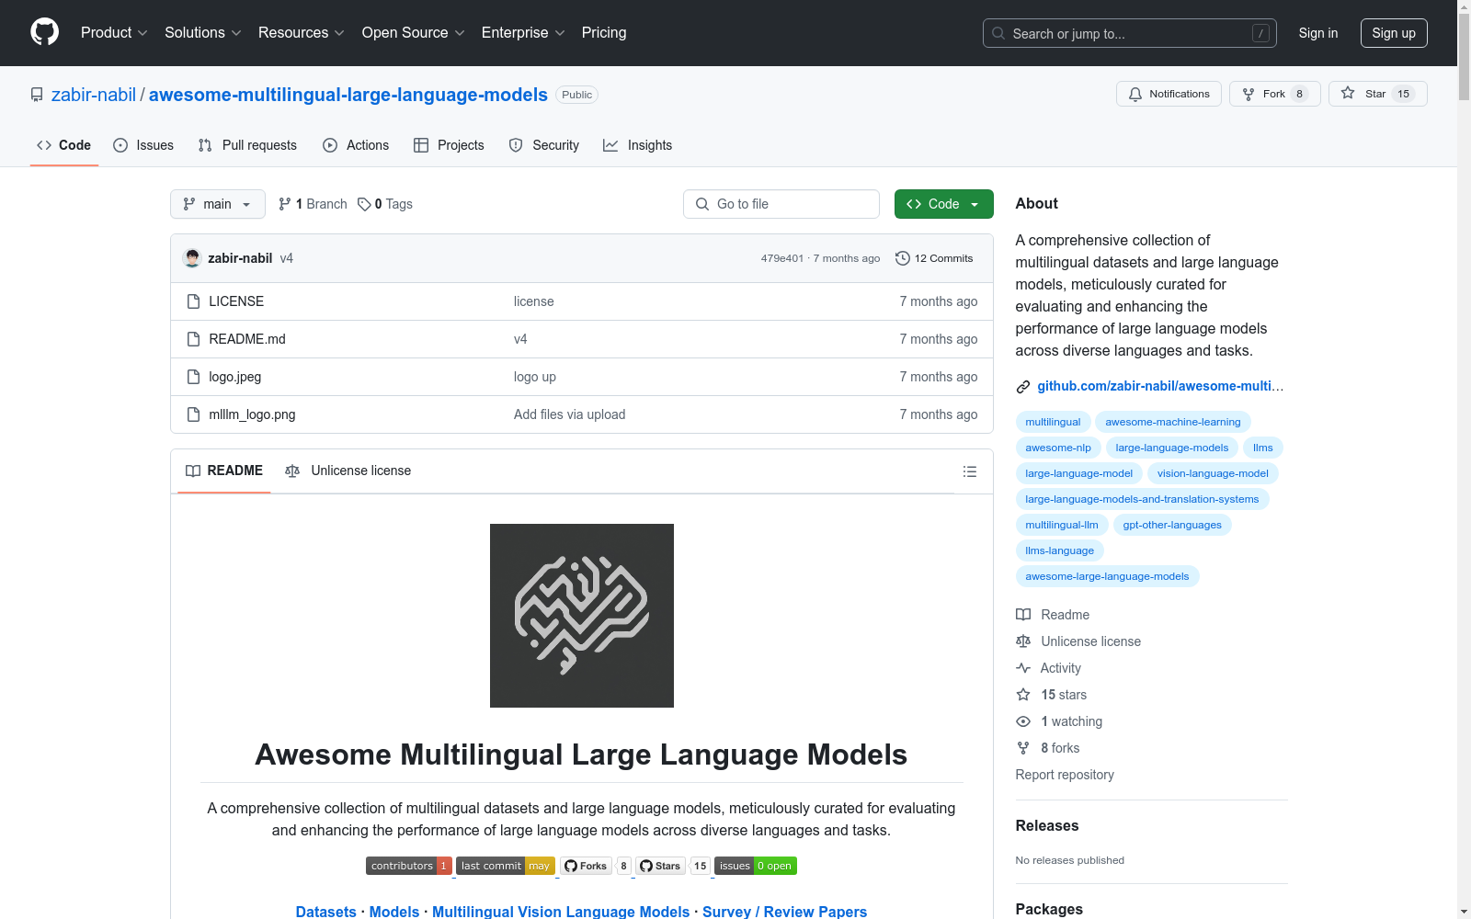Click the awesome-nlp topic tag

tap(1058, 448)
